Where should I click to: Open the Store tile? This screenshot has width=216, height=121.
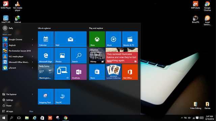(x=97, y=72)
